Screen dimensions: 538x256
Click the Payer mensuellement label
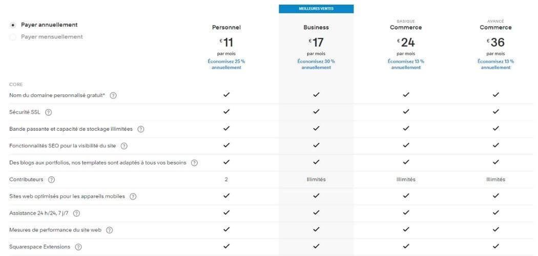(52, 37)
